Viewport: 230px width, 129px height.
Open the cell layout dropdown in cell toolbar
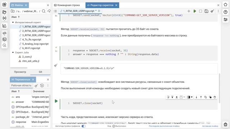[x=182, y=97]
